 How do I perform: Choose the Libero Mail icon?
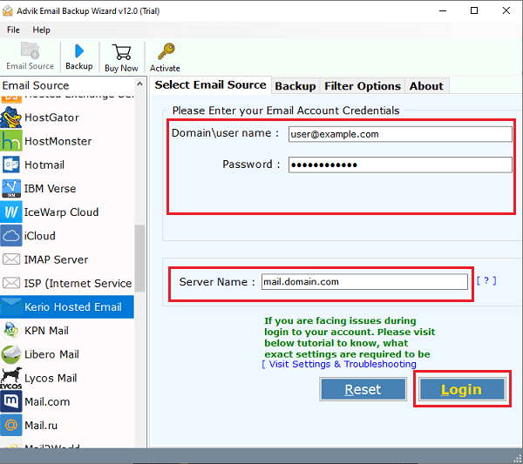point(11,354)
